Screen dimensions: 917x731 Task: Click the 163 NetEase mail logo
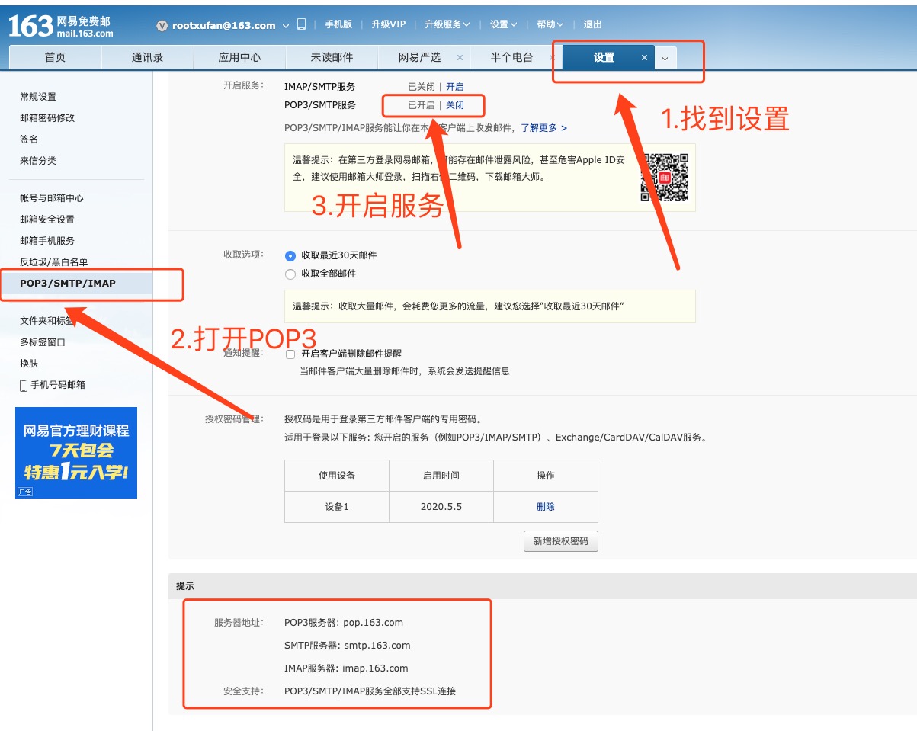[x=61, y=25]
